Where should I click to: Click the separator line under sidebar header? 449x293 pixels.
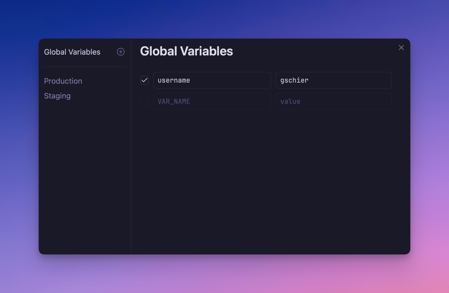pos(84,67)
